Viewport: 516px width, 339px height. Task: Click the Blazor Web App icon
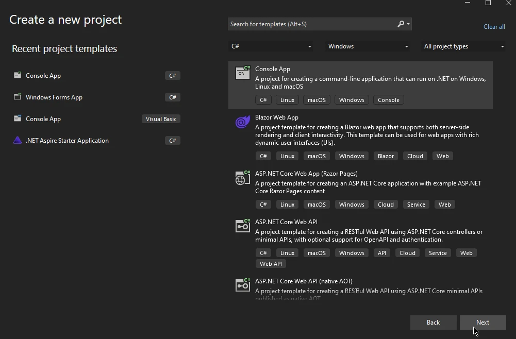tap(242, 122)
